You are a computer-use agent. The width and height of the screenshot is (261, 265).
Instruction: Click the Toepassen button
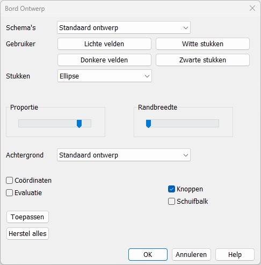27,217
